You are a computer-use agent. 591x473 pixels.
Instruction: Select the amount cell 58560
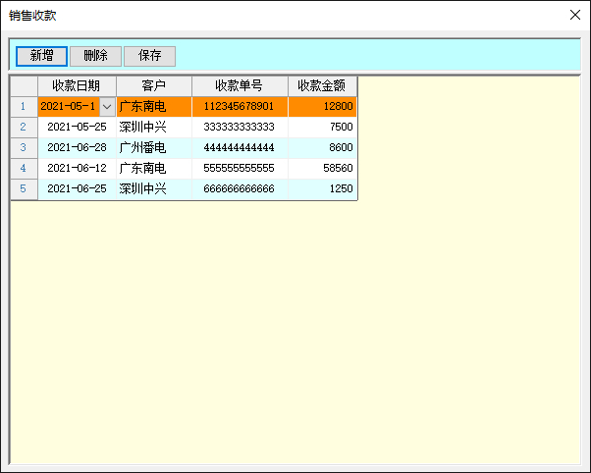point(322,168)
